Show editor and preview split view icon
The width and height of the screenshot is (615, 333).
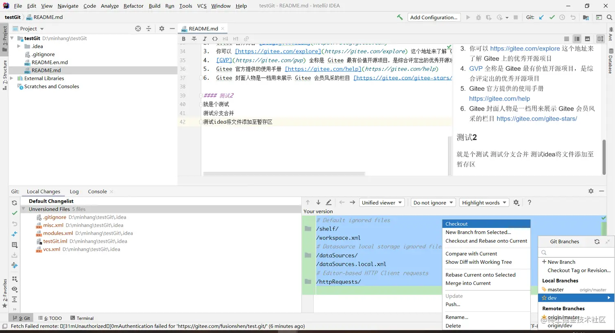tap(577, 39)
